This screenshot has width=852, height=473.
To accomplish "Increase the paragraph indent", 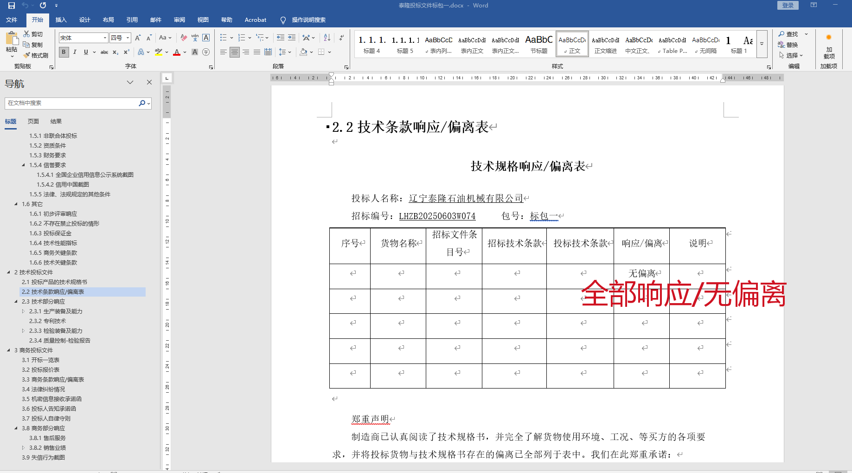I will (x=292, y=38).
